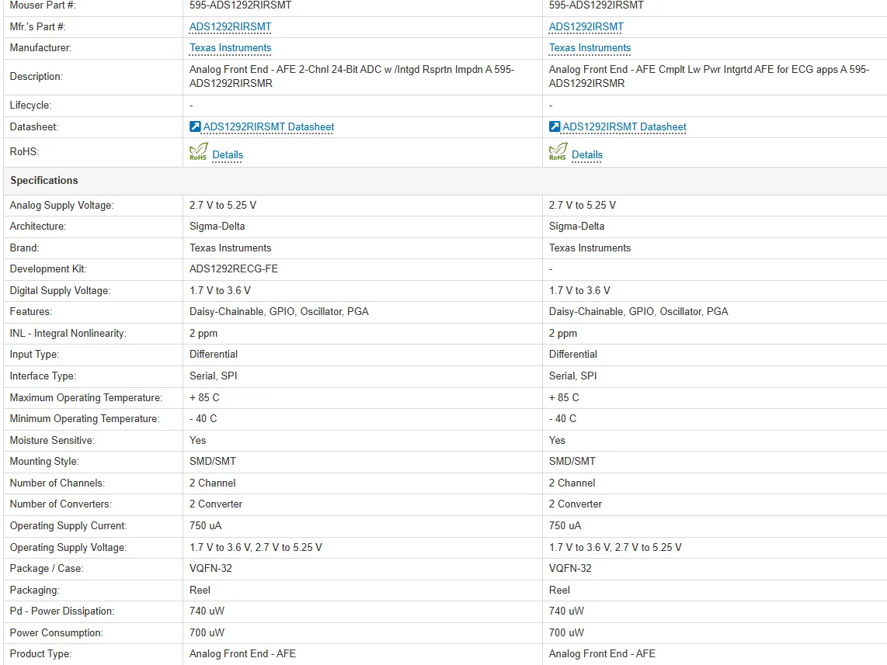Click the Mounting Style row label
The width and height of the screenshot is (887, 665).
click(45, 462)
